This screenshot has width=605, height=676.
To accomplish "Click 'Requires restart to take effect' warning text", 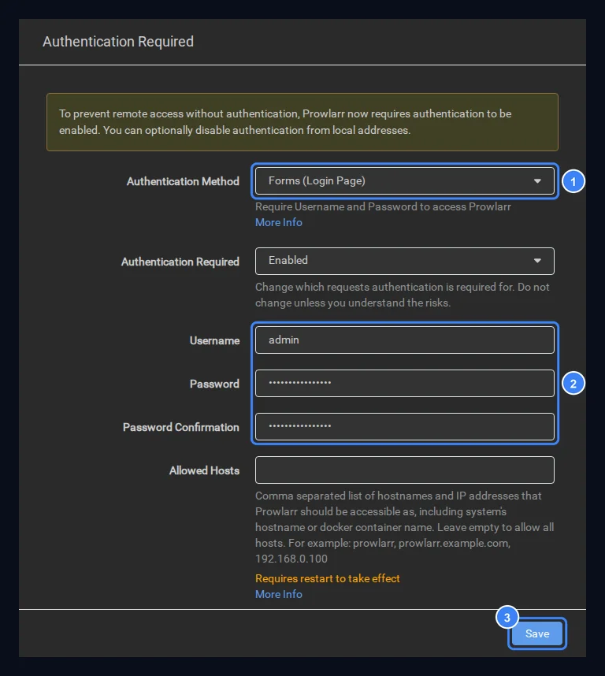I will click(x=328, y=578).
